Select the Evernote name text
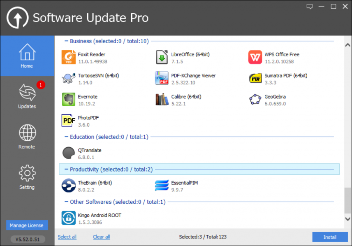352x246 pixels. [x=88, y=96]
